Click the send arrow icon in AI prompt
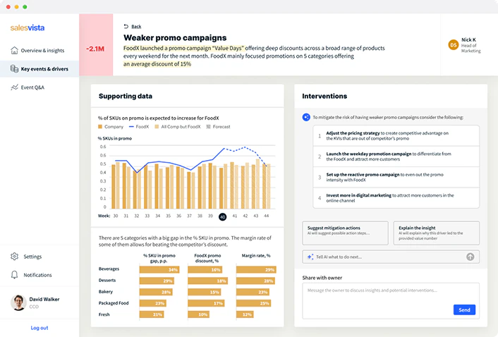This screenshot has width=498, height=337. [x=470, y=257]
